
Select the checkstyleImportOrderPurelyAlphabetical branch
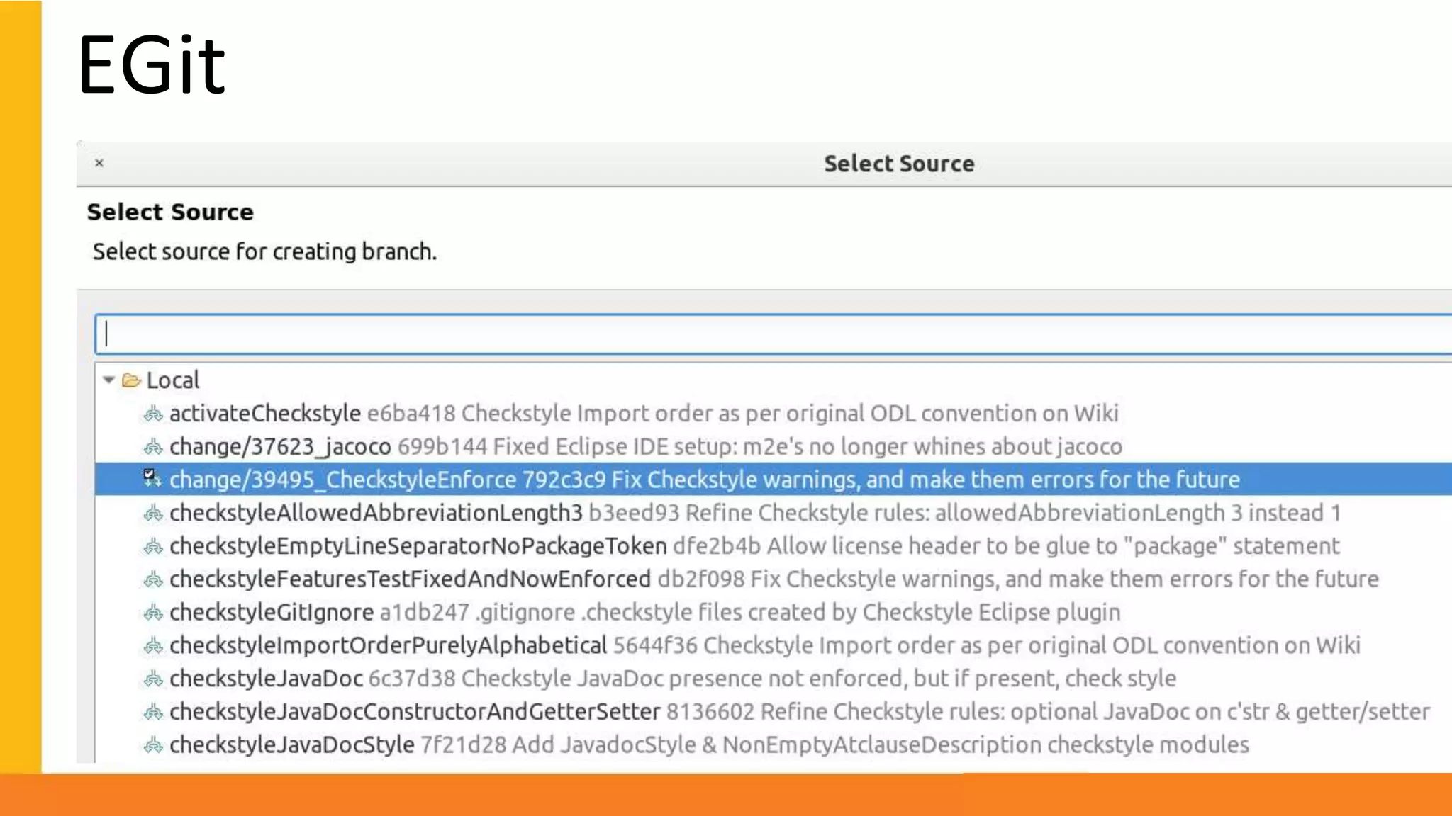click(388, 645)
